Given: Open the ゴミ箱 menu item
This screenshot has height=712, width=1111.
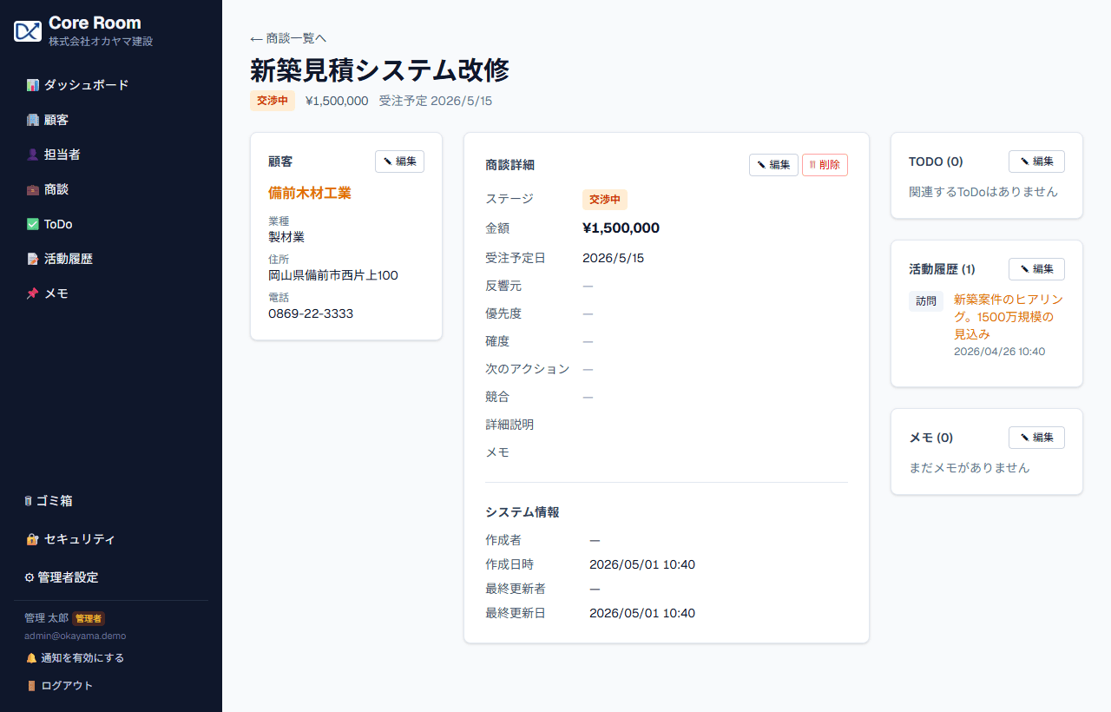Looking at the screenshot, I should coord(111,501).
